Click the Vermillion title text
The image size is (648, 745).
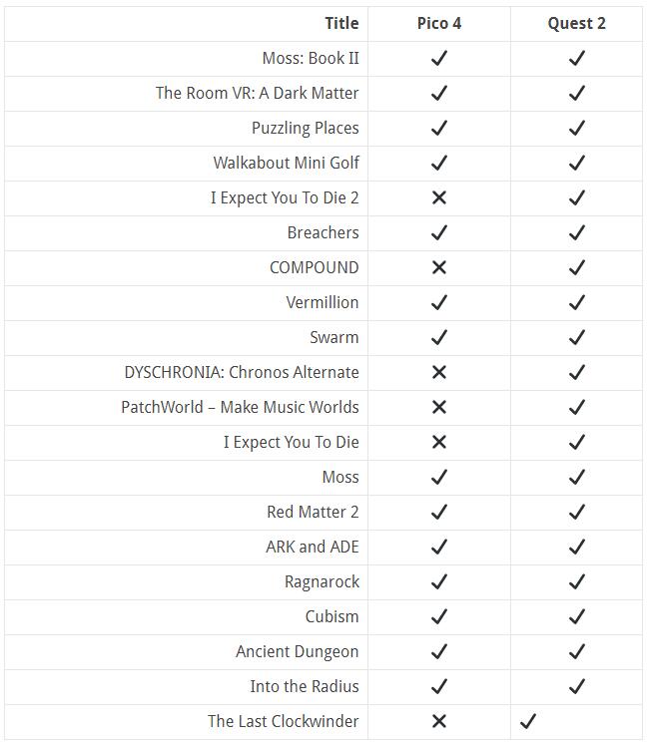(x=322, y=302)
